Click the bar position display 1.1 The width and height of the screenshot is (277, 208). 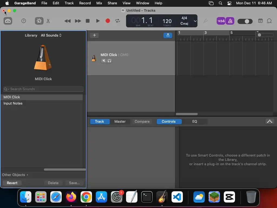point(147,20)
